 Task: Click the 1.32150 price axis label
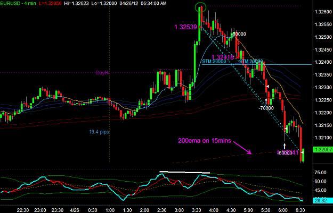323,125
